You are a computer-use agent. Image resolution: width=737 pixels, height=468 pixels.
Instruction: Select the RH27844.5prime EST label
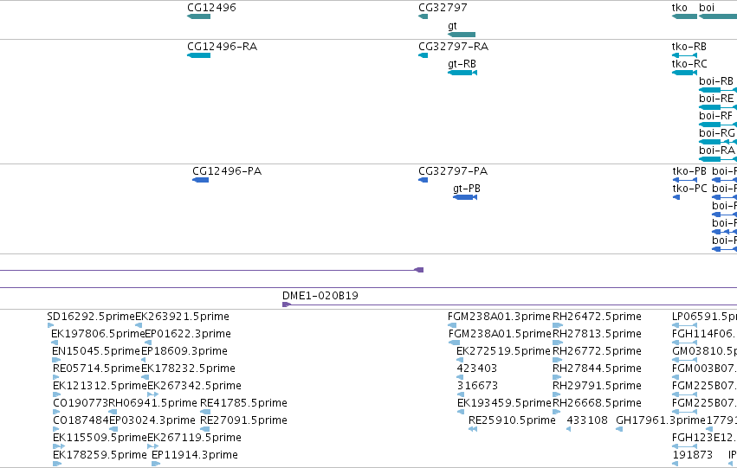click(597, 369)
